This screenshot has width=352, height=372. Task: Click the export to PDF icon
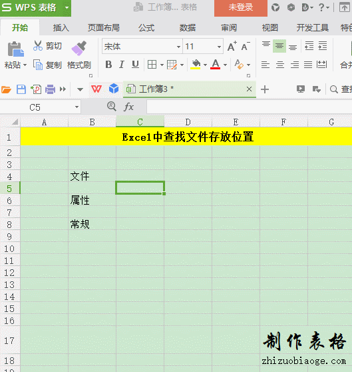coord(36,89)
